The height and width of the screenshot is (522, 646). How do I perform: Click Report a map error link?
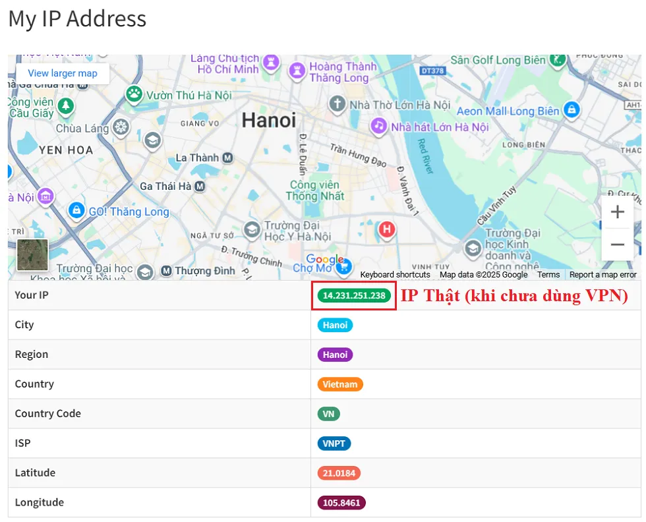click(x=602, y=274)
